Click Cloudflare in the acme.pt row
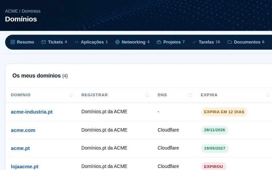The image size is (272, 170). pyautogui.click(x=168, y=148)
